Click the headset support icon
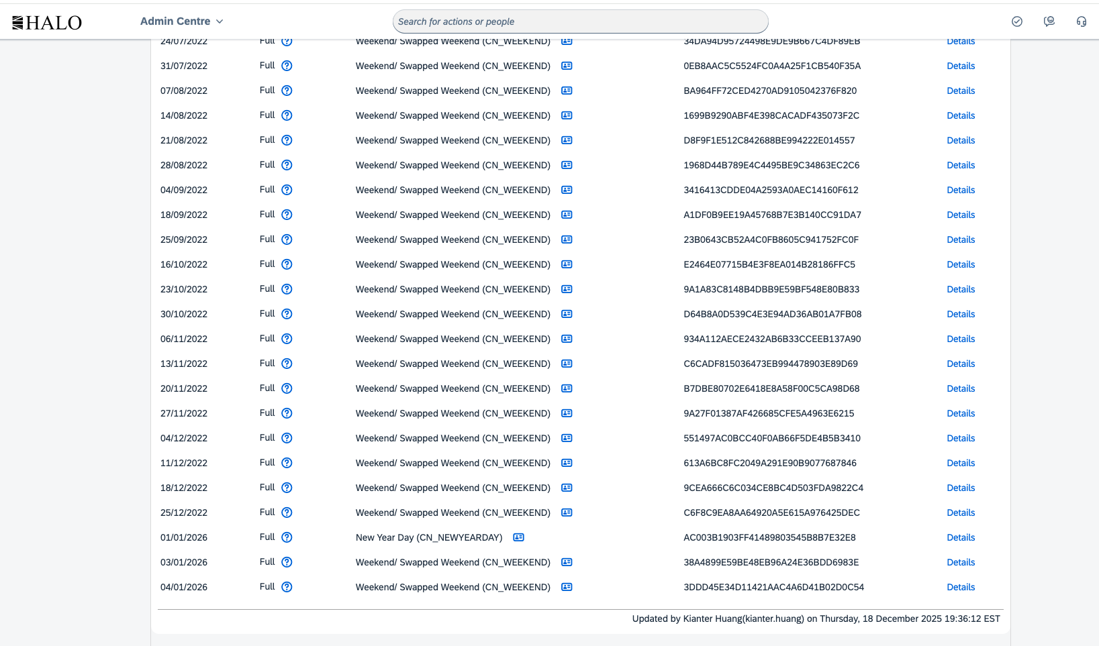Viewport: 1099px width, 646px height. coord(1081,21)
